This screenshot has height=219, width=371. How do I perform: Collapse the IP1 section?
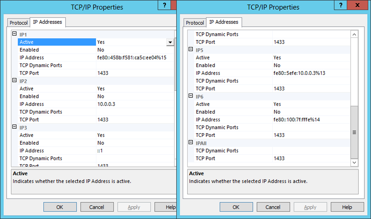14,34
